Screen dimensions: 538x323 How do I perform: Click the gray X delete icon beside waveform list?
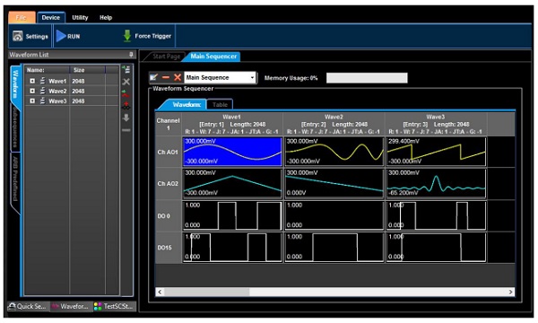pyautogui.click(x=126, y=82)
